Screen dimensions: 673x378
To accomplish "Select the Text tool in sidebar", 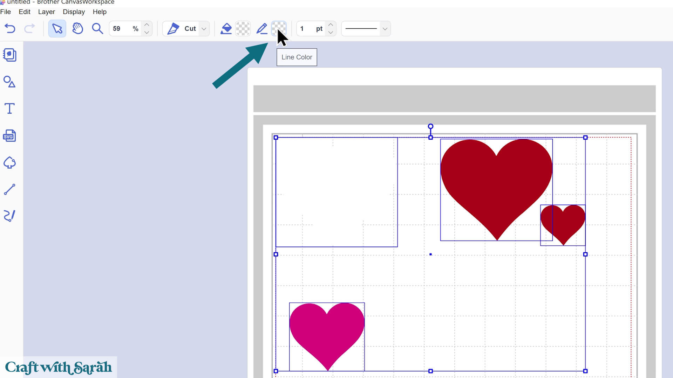I will click(9, 108).
